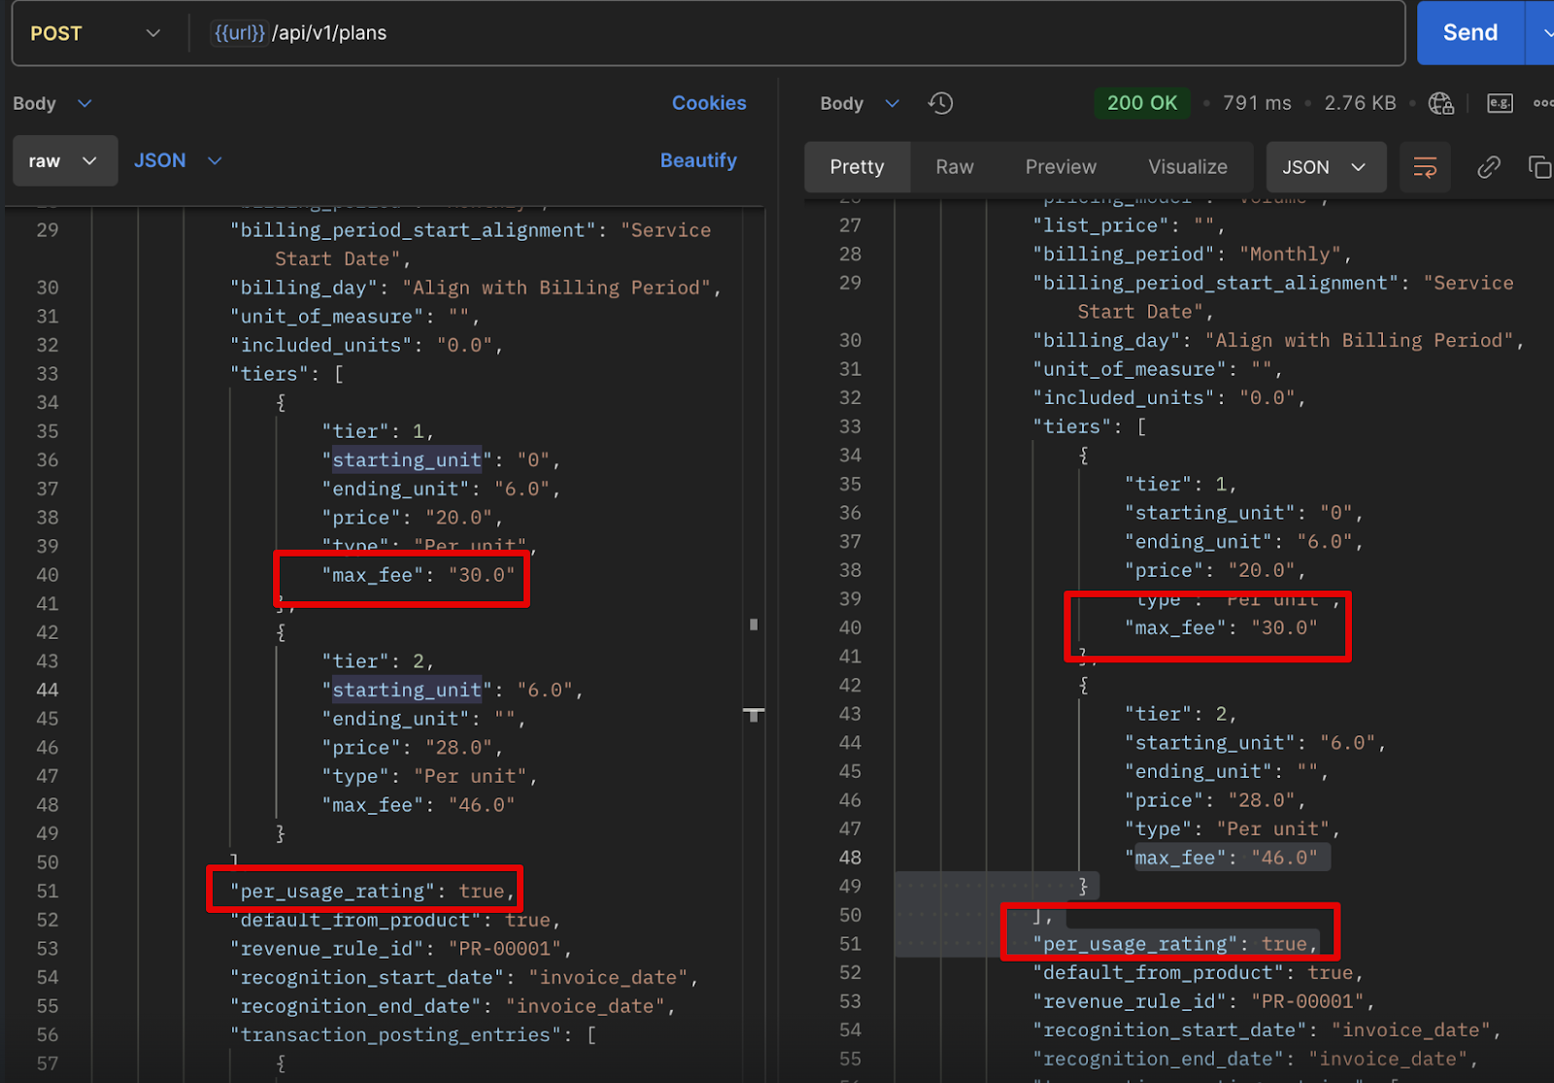Click the save as example (e.g.) icon

point(1500,103)
